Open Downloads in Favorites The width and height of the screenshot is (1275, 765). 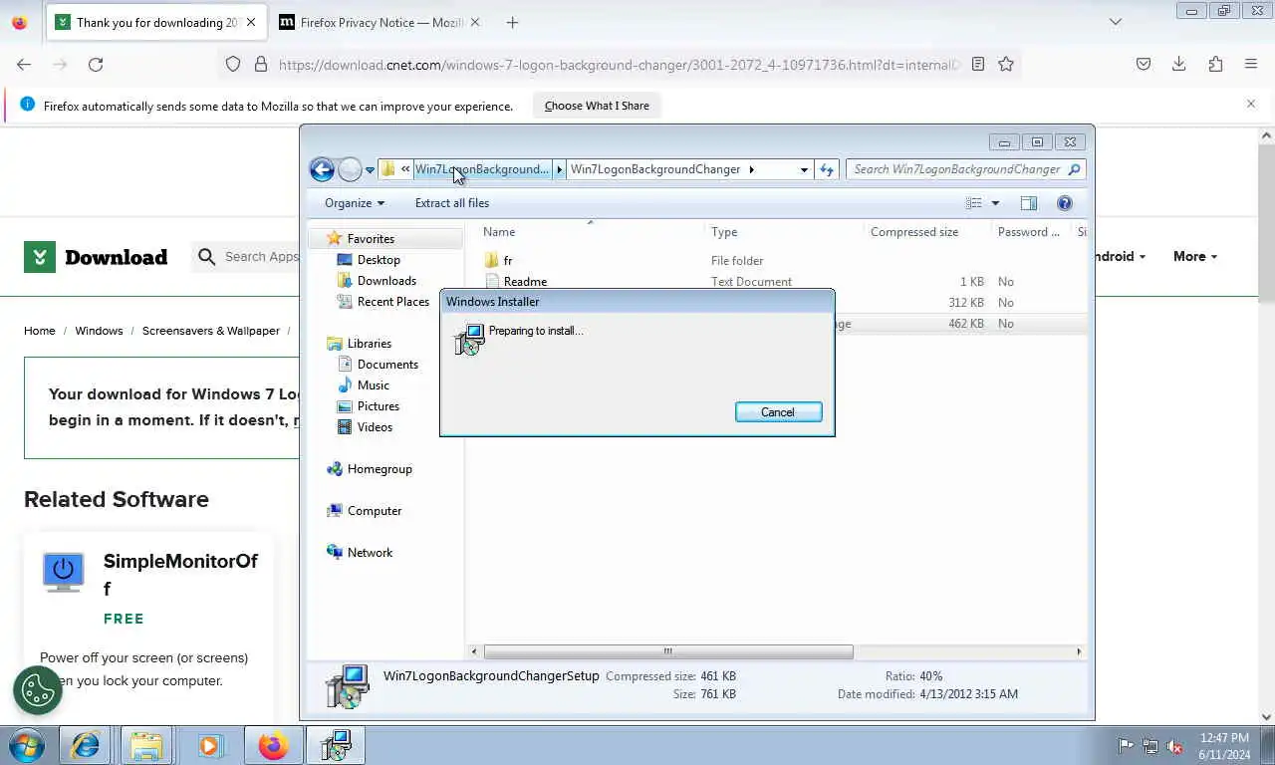pos(386,281)
